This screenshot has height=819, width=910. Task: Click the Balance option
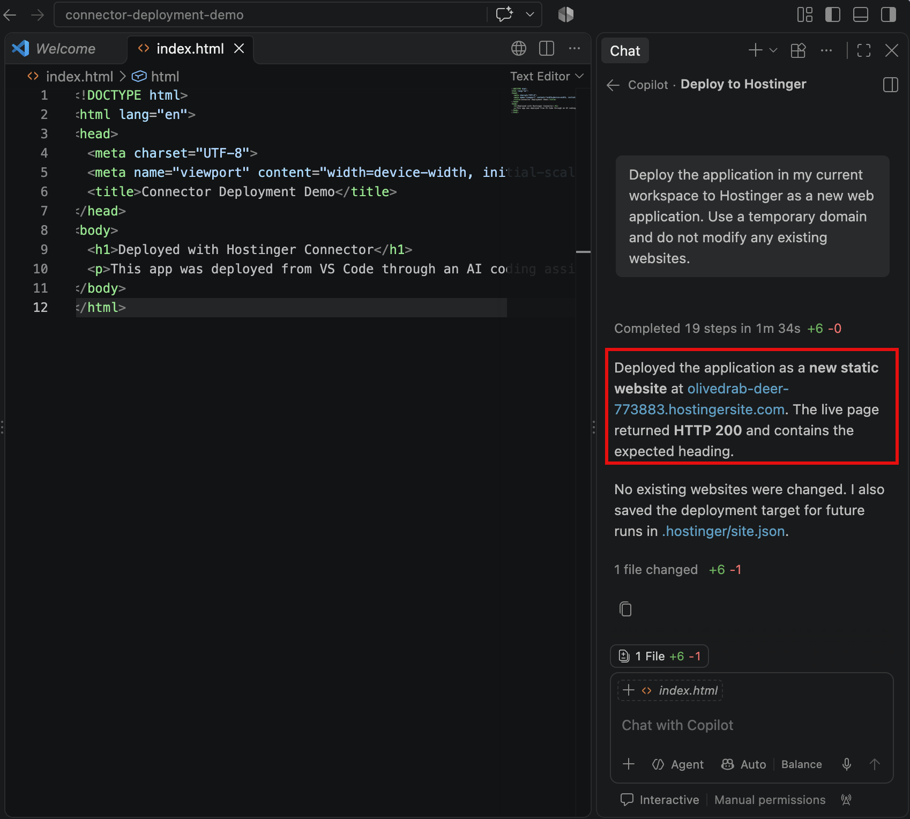pyautogui.click(x=801, y=764)
